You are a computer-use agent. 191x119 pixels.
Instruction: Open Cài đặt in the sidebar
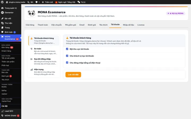coord(5,106)
